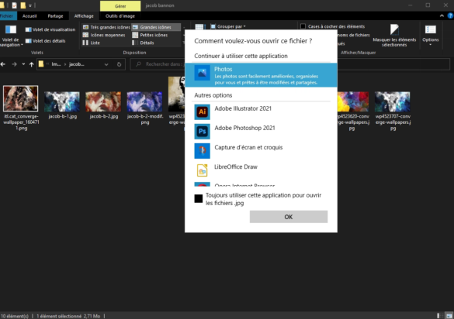Toggle Volet des détails pane
The width and height of the screenshot is (454, 319).
click(x=45, y=41)
